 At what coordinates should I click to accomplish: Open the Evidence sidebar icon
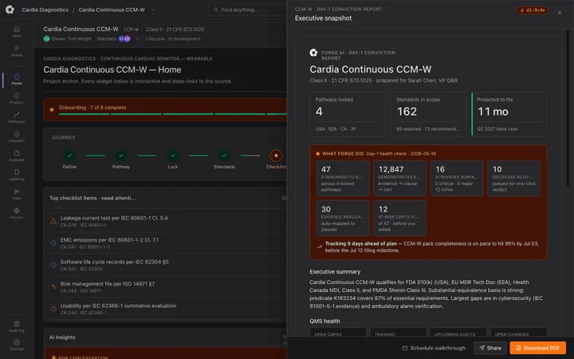(x=17, y=156)
